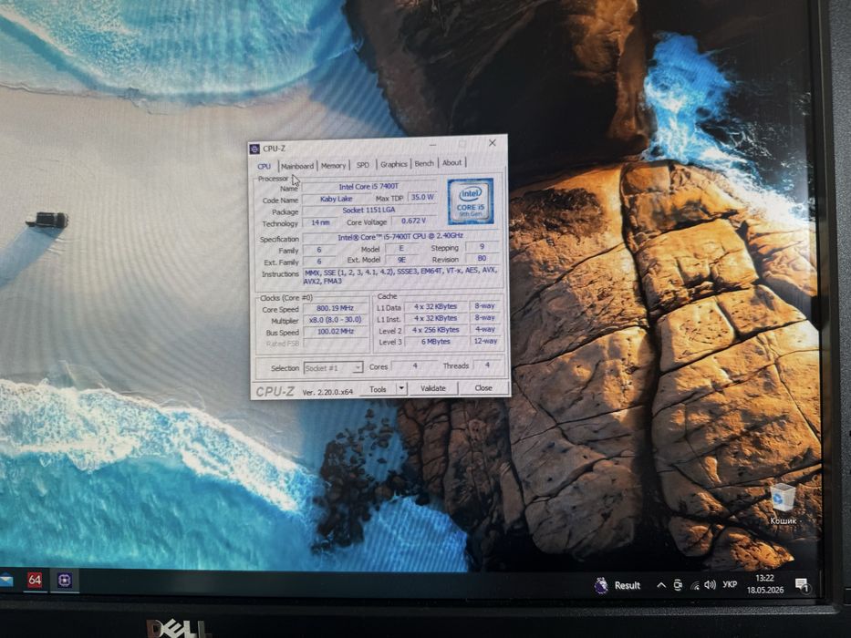851x638 pixels.
Task: Click the x8.0 multiplier value
Action: coord(335,320)
